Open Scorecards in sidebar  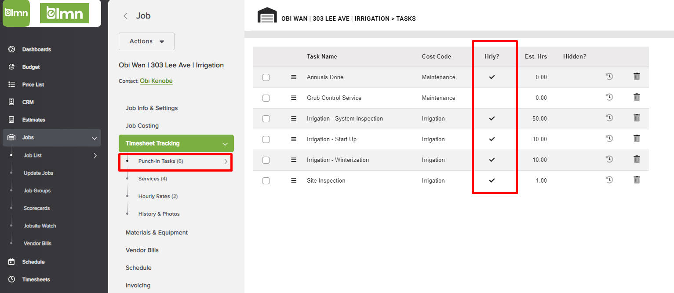click(x=36, y=208)
